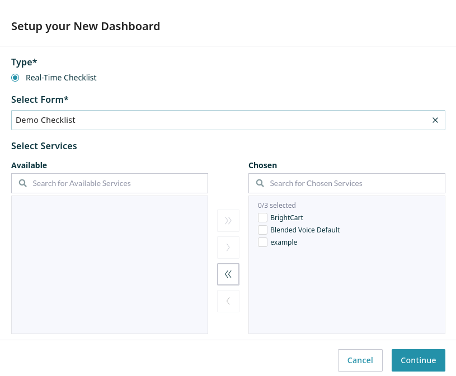The height and width of the screenshot is (376, 456).
Task: Check the BrightCart service checkbox
Action: point(262,218)
